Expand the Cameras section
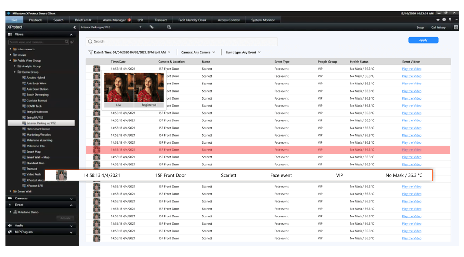Viewport: 464px width, 257px height. point(71,199)
